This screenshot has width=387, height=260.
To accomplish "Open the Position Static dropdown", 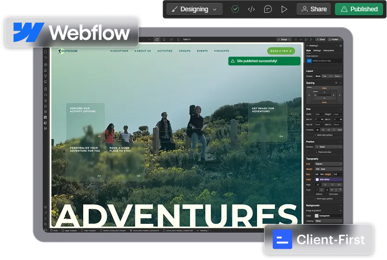I will (x=328, y=147).
